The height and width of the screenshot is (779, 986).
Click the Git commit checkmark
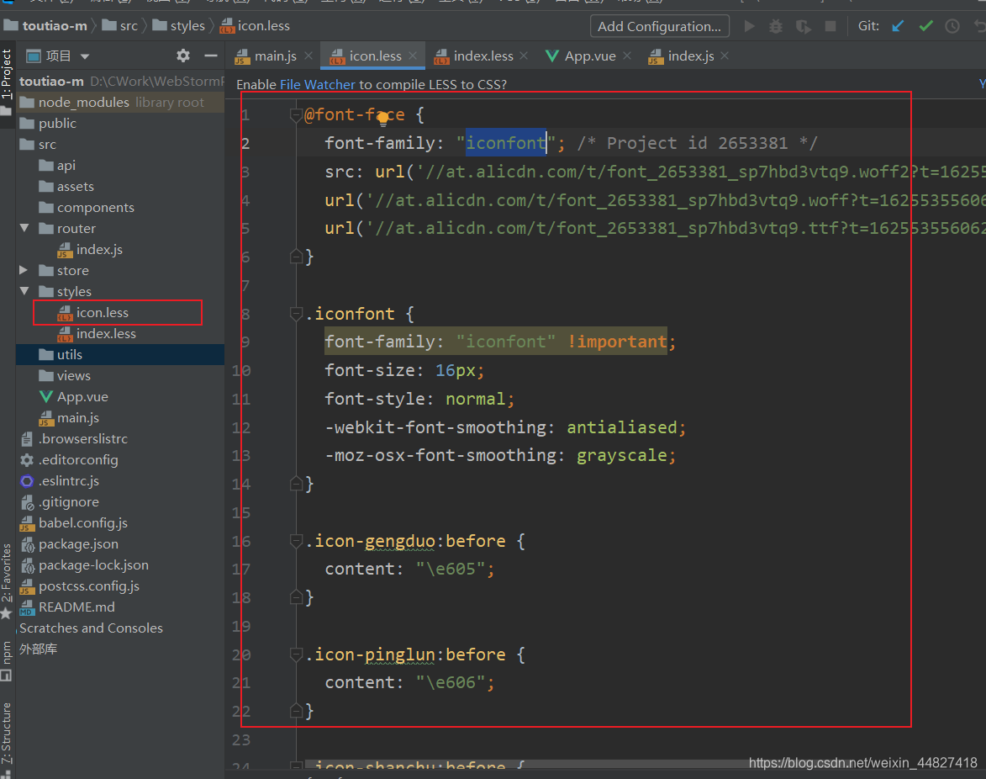(x=925, y=26)
